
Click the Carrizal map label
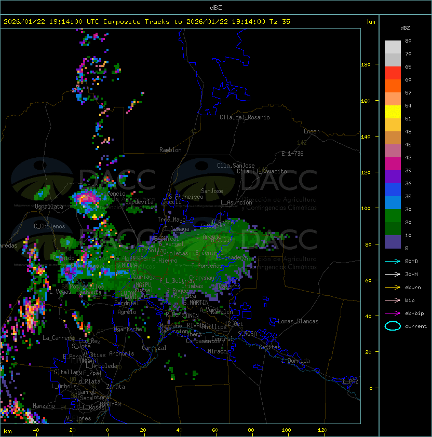[x=154, y=348]
